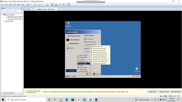182x102 pixels.
Task: Expand Accessories submenu in All Programs
Action: coord(84,60)
